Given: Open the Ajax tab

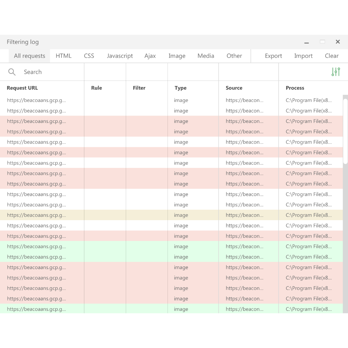Looking at the screenshot, I should [x=150, y=56].
